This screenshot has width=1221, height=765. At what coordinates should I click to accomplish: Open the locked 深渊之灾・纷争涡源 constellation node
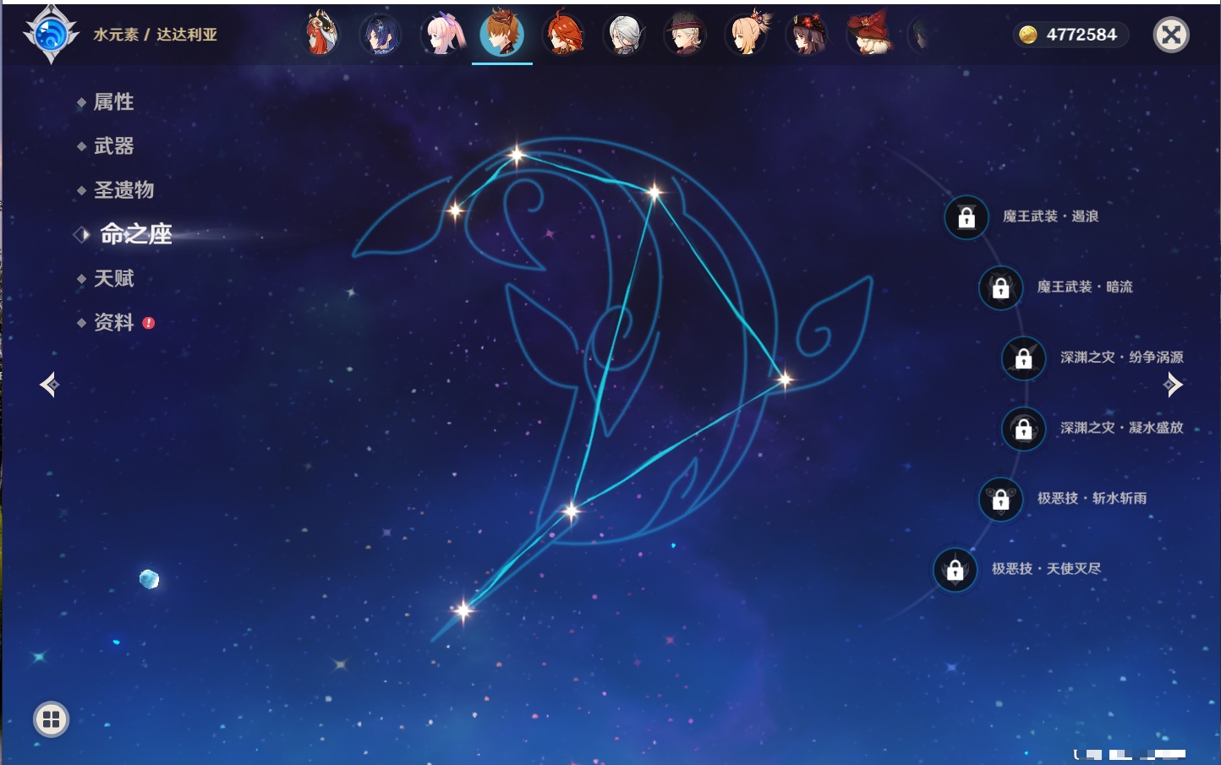point(1023,358)
